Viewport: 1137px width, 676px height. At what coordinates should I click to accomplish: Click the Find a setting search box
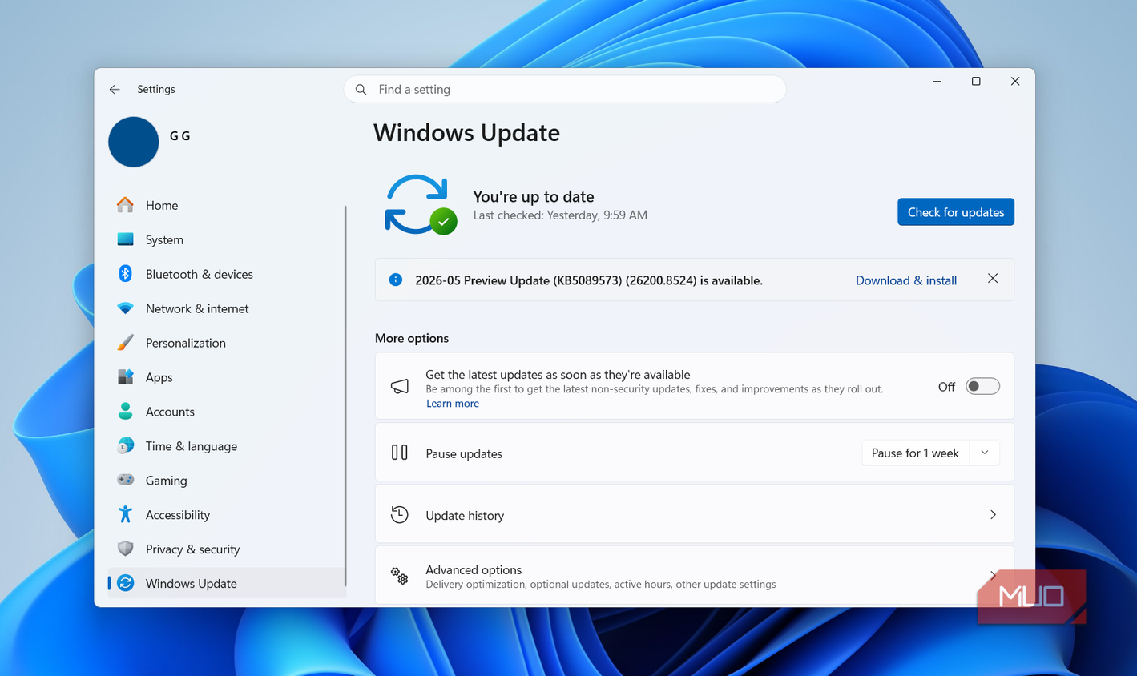(564, 90)
